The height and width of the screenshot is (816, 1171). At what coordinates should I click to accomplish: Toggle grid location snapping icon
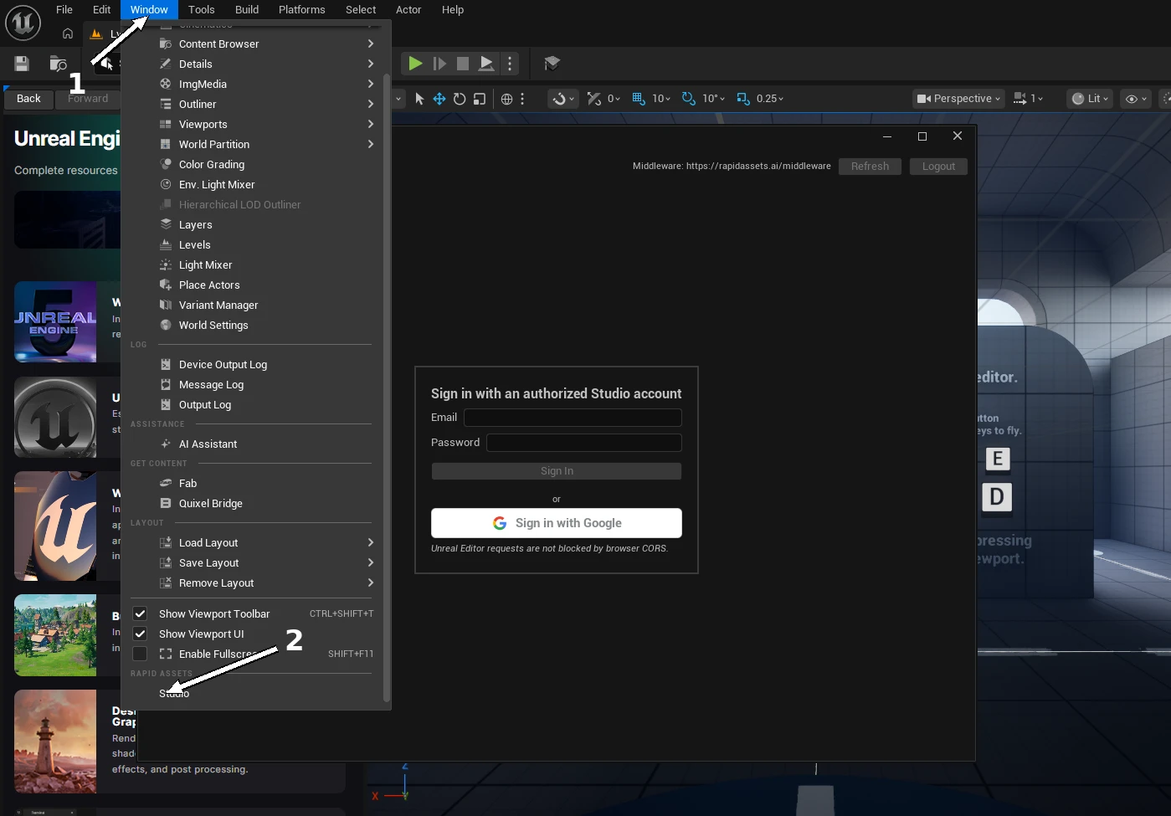pos(639,99)
